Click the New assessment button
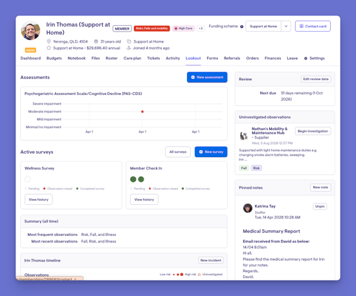 click(207, 78)
